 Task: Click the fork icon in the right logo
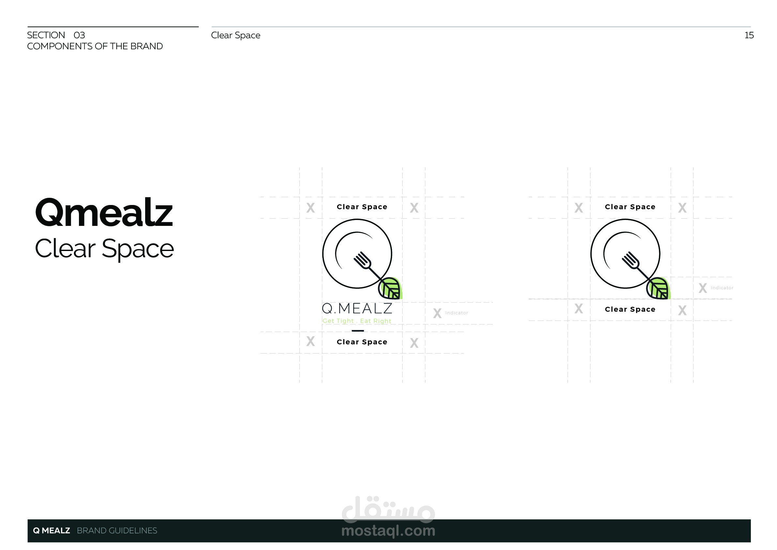(632, 261)
